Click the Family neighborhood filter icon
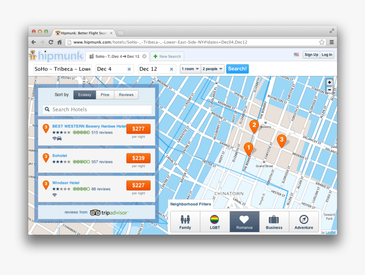Viewport: 365px width, 275px height. (185, 219)
